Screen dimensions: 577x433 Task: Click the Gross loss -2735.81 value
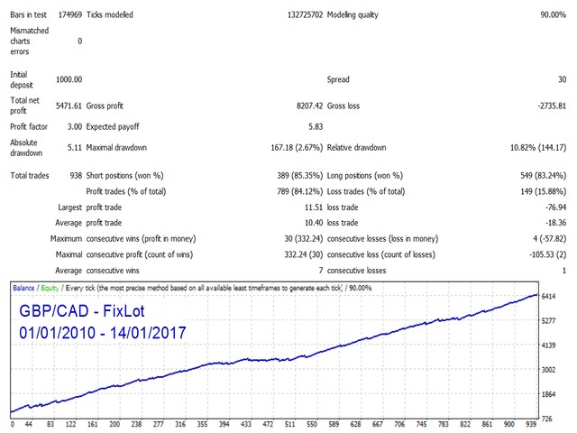[x=552, y=106]
